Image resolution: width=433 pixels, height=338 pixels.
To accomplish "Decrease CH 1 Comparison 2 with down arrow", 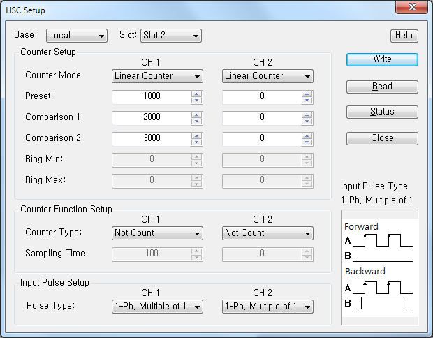I will [x=197, y=142].
